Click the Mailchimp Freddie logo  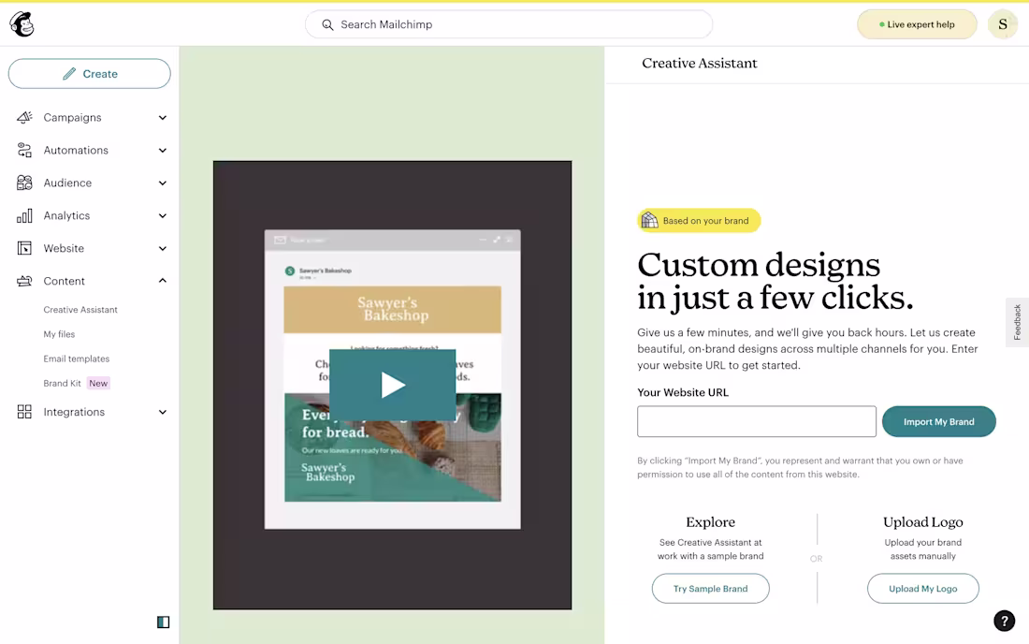pyautogui.click(x=21, y=23)
